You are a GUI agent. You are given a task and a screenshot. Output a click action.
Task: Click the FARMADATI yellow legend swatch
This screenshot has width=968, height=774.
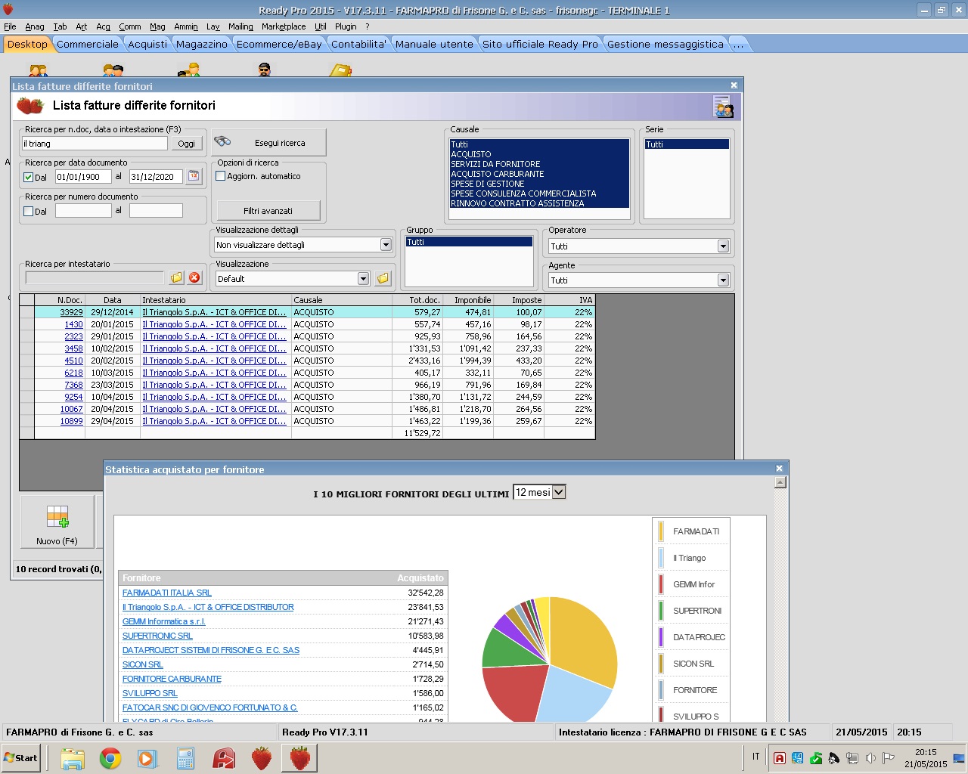click(661, 531)
